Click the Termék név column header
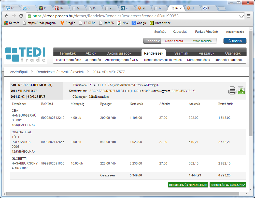Viewport: 255px width, 198px height. click(19, 104)
